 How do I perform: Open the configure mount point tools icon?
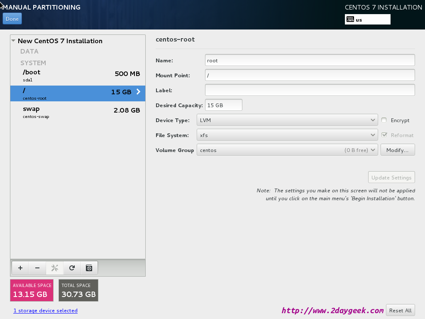pyautogui.click(x=55, y=268)
